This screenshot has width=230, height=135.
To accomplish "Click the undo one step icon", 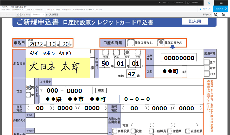I will [174, 3].
